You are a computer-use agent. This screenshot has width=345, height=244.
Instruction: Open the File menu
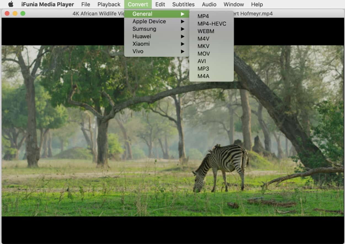tap(86, 4)
